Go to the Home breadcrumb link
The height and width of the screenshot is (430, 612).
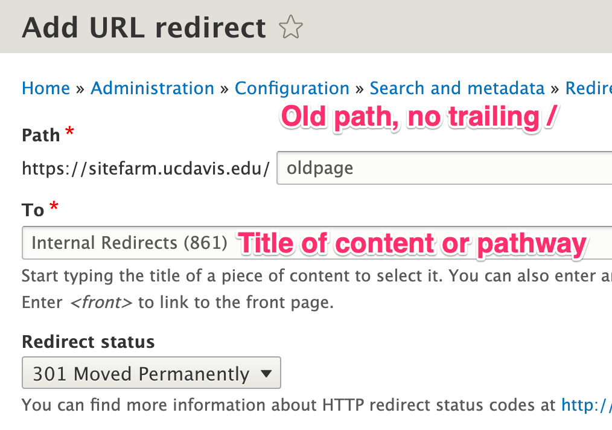click(46, 88)
